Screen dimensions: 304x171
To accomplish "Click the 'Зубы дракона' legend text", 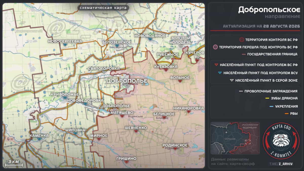I will pyautogui.click(x=284, y=98).
